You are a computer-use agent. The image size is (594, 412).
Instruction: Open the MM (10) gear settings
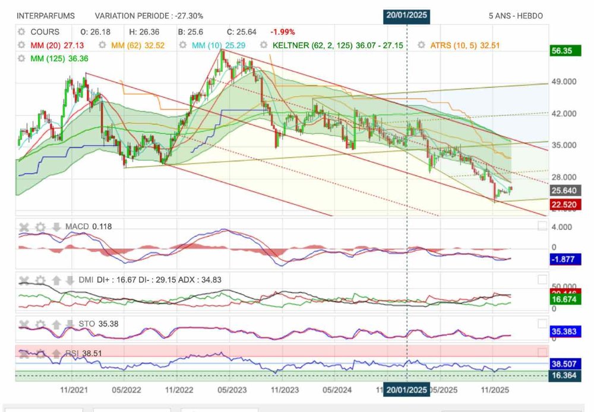(x=183, y=46)
